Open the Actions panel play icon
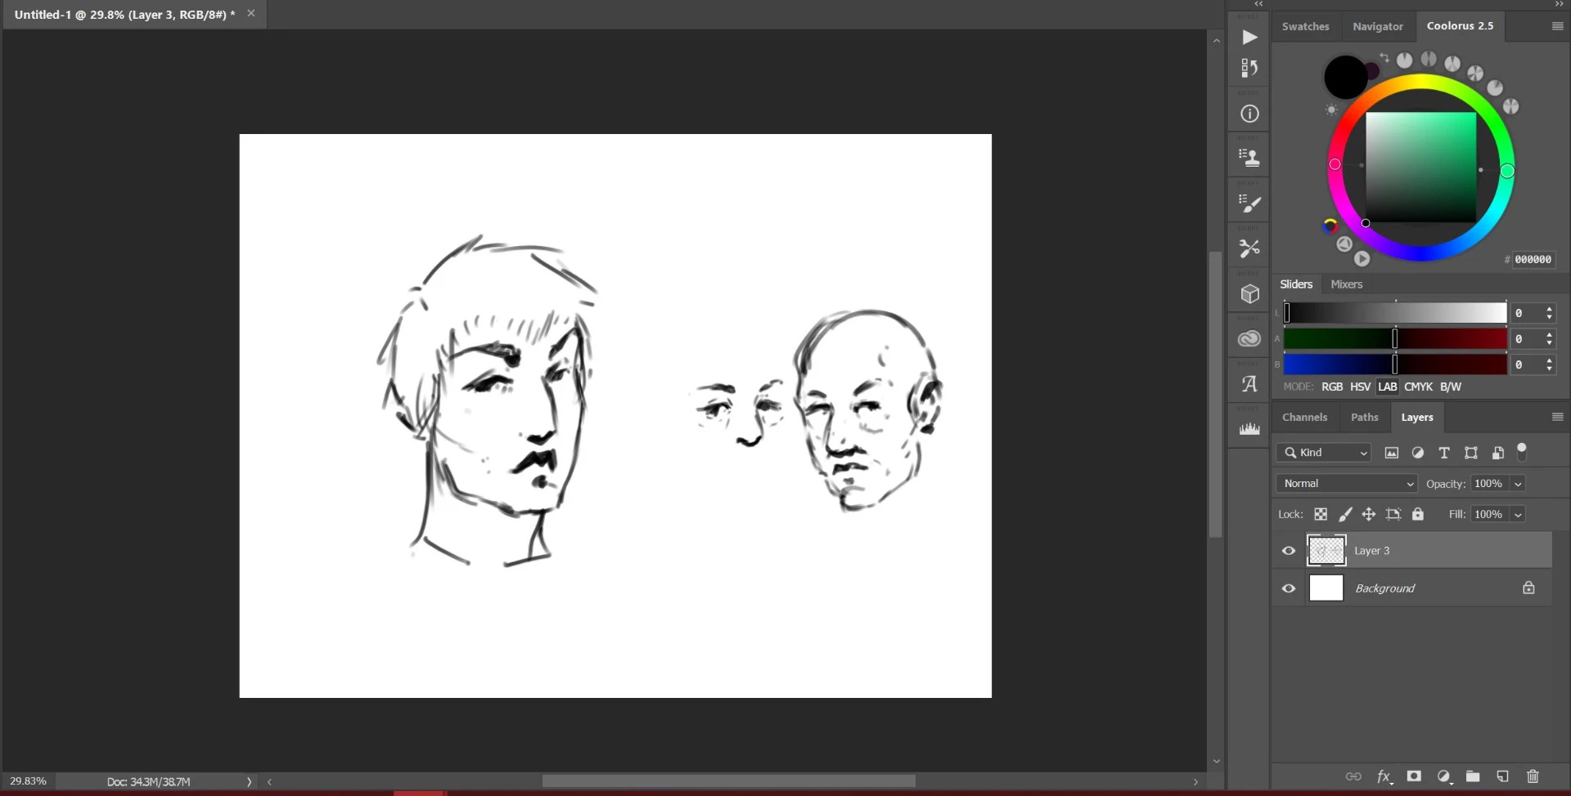This screenshot has width=1571, height=796. [x=1249, y=38]
